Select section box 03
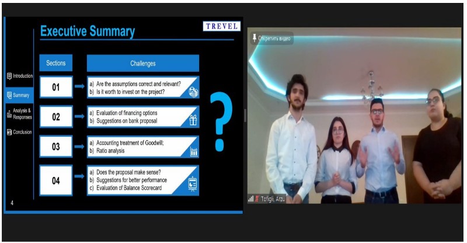This screenshot has height=243, width=467. [56, 147]
